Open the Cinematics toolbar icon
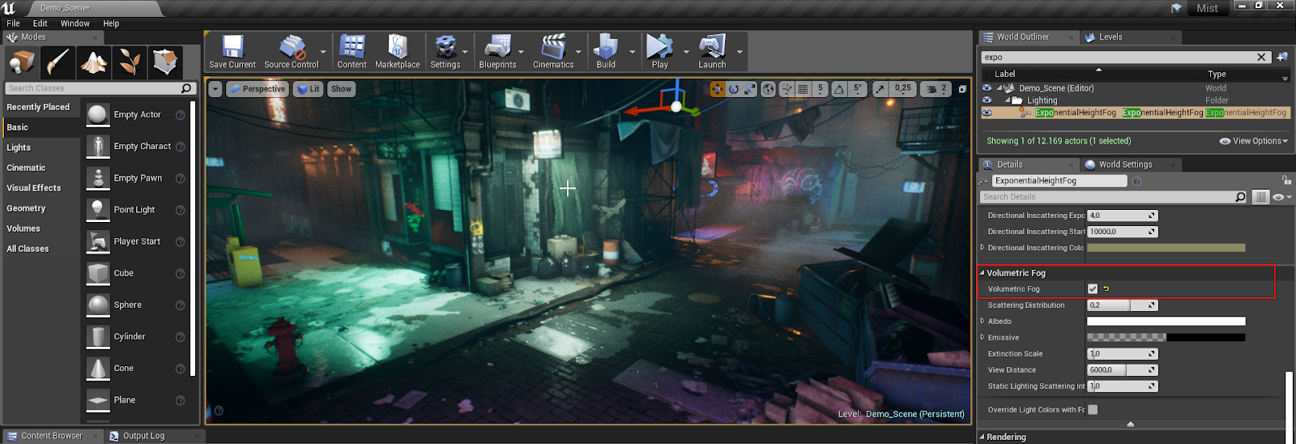The image size is (1296, 444). [553, 52]
